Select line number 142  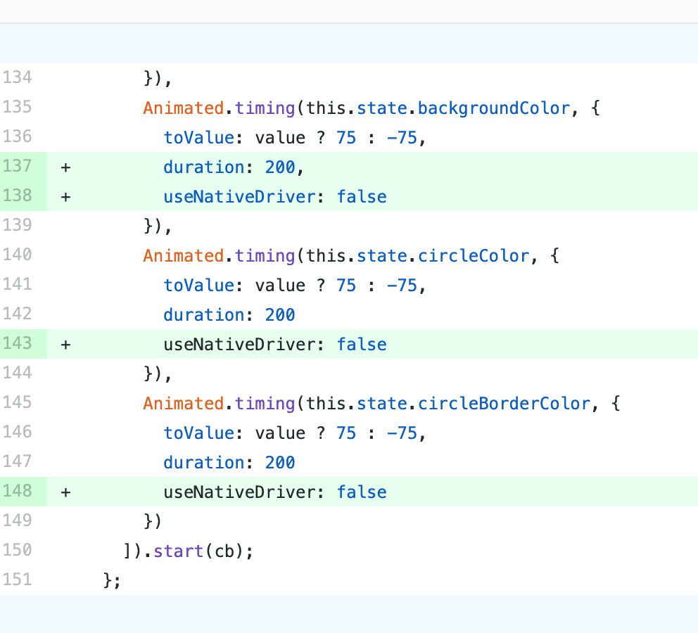[x=18, y=314]
